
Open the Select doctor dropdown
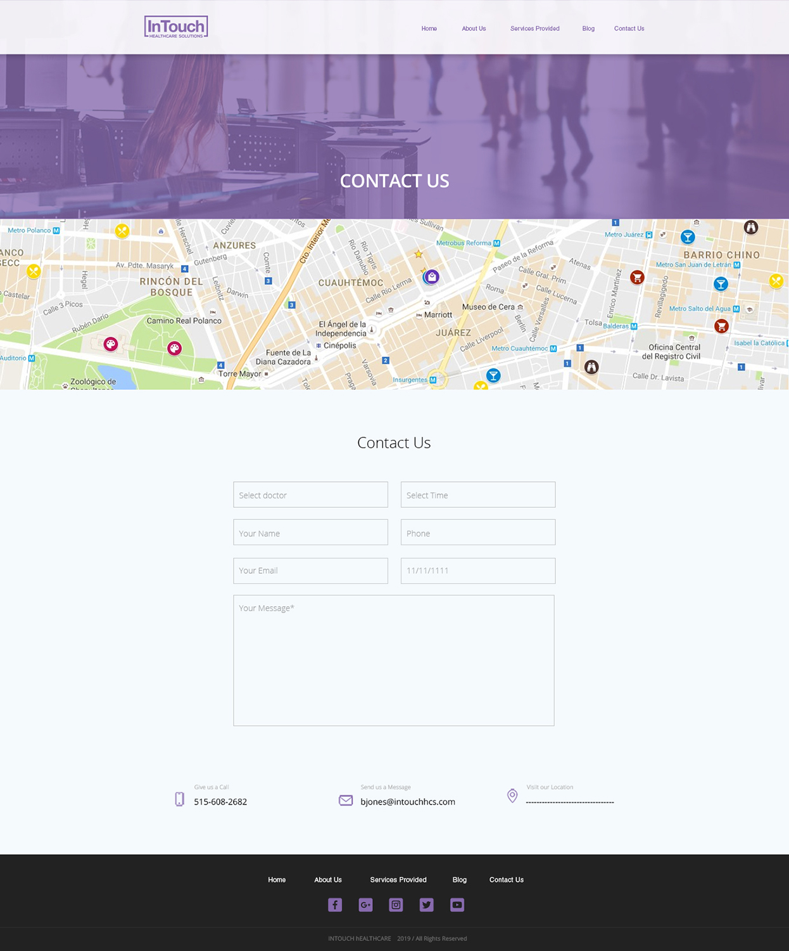point(310,495)
